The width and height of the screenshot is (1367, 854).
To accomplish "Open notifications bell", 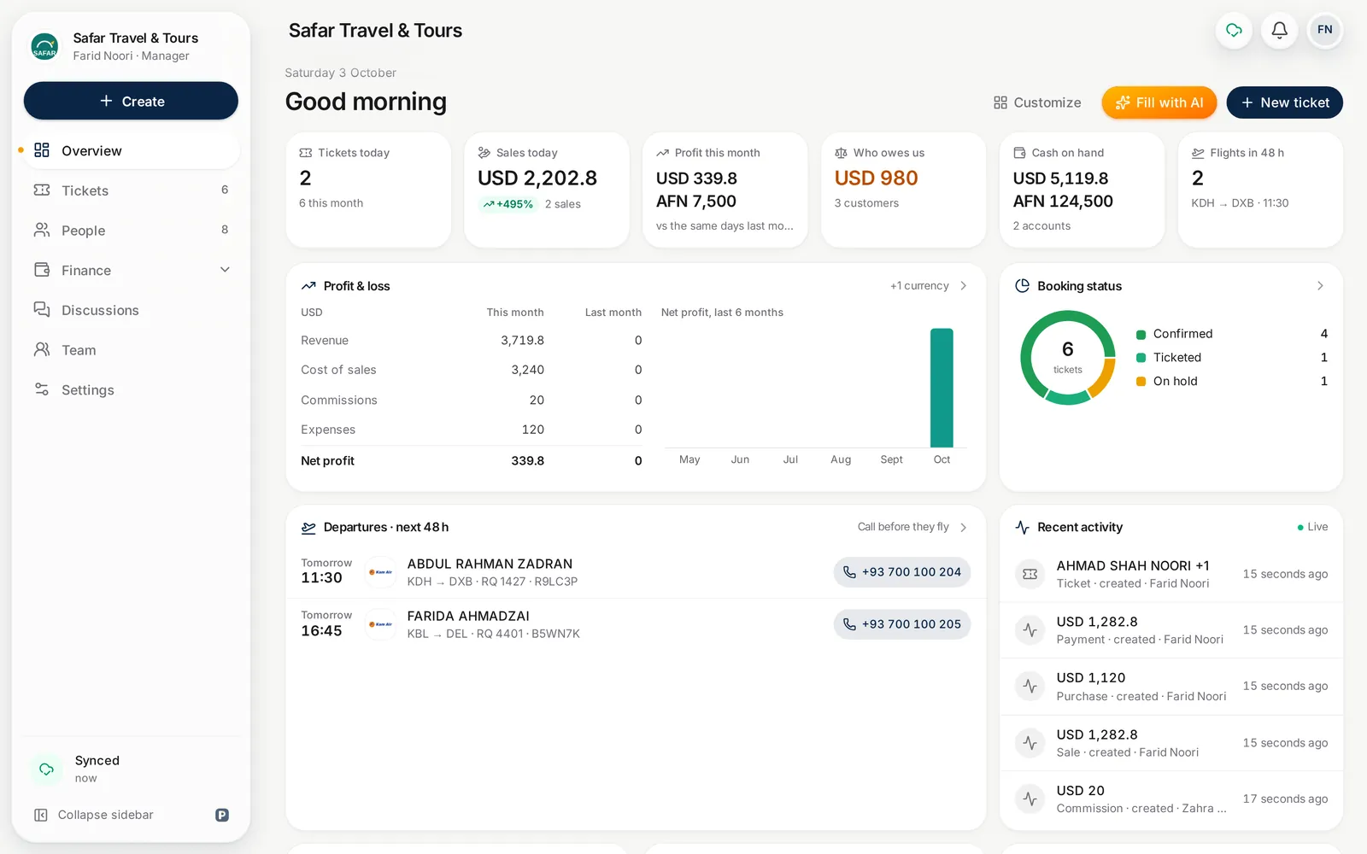I will coord(1279,31).
